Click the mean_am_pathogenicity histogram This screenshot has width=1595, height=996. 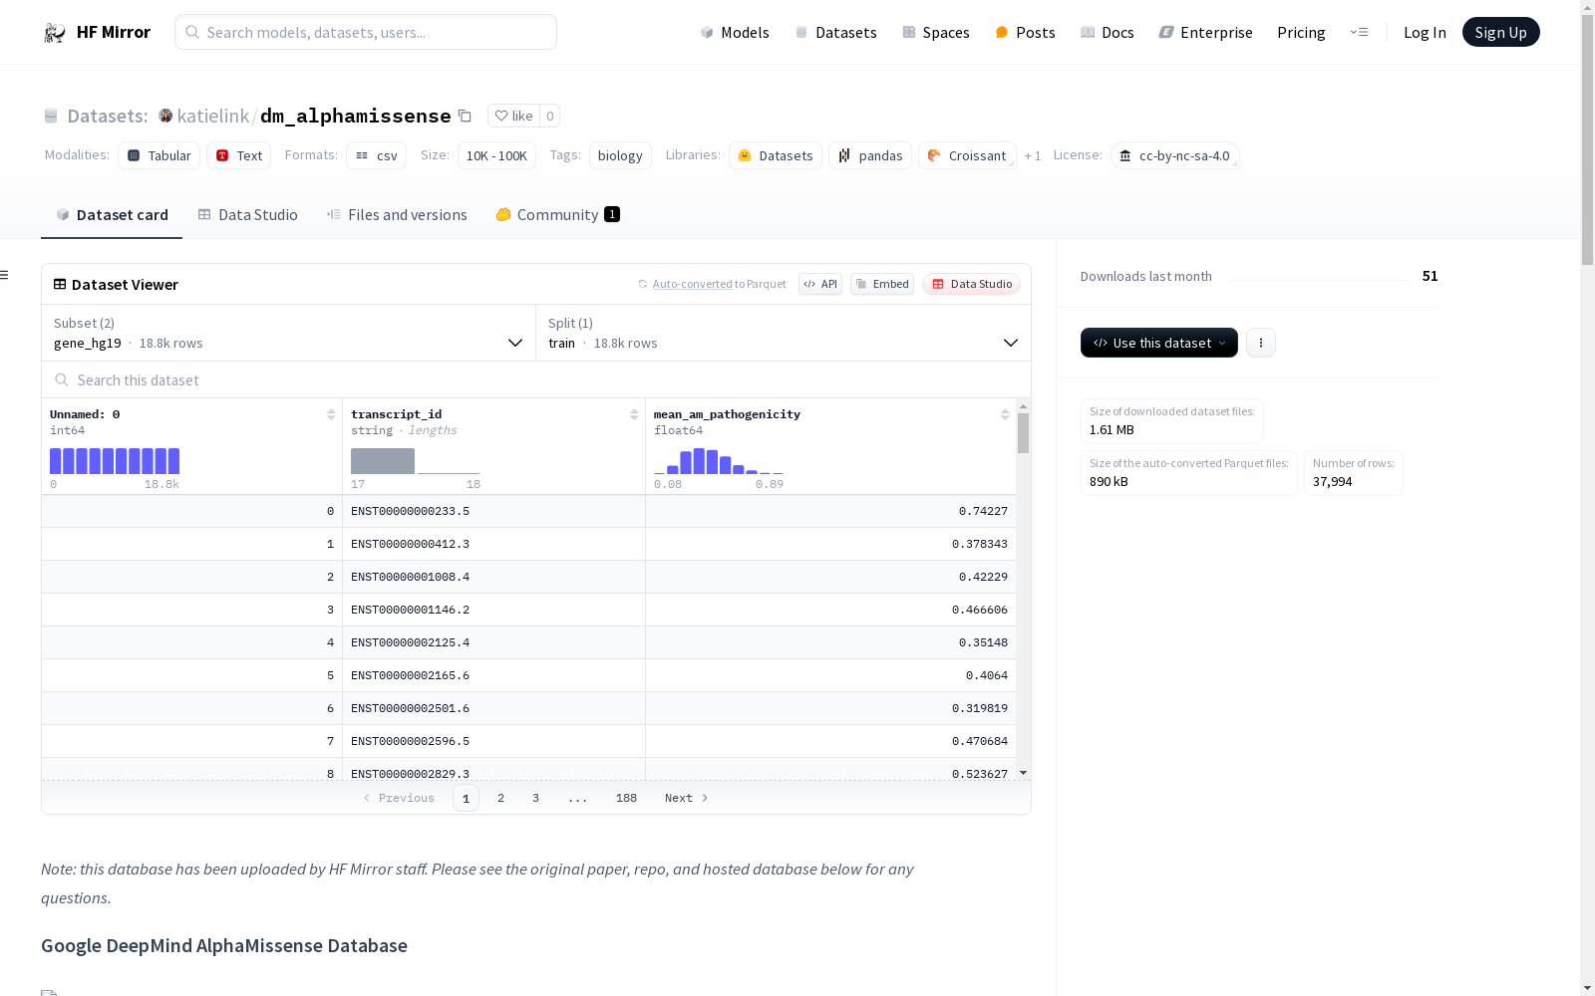tap(719, 461)
